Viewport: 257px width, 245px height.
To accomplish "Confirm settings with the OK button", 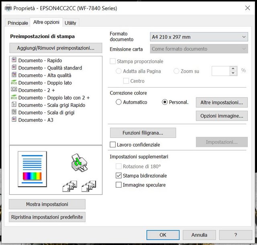I will click(x=163, y=235).
